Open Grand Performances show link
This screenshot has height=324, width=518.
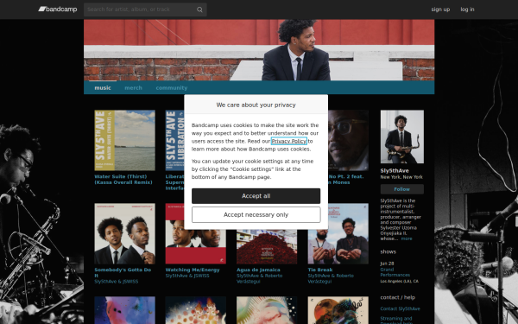coord(395,272)
